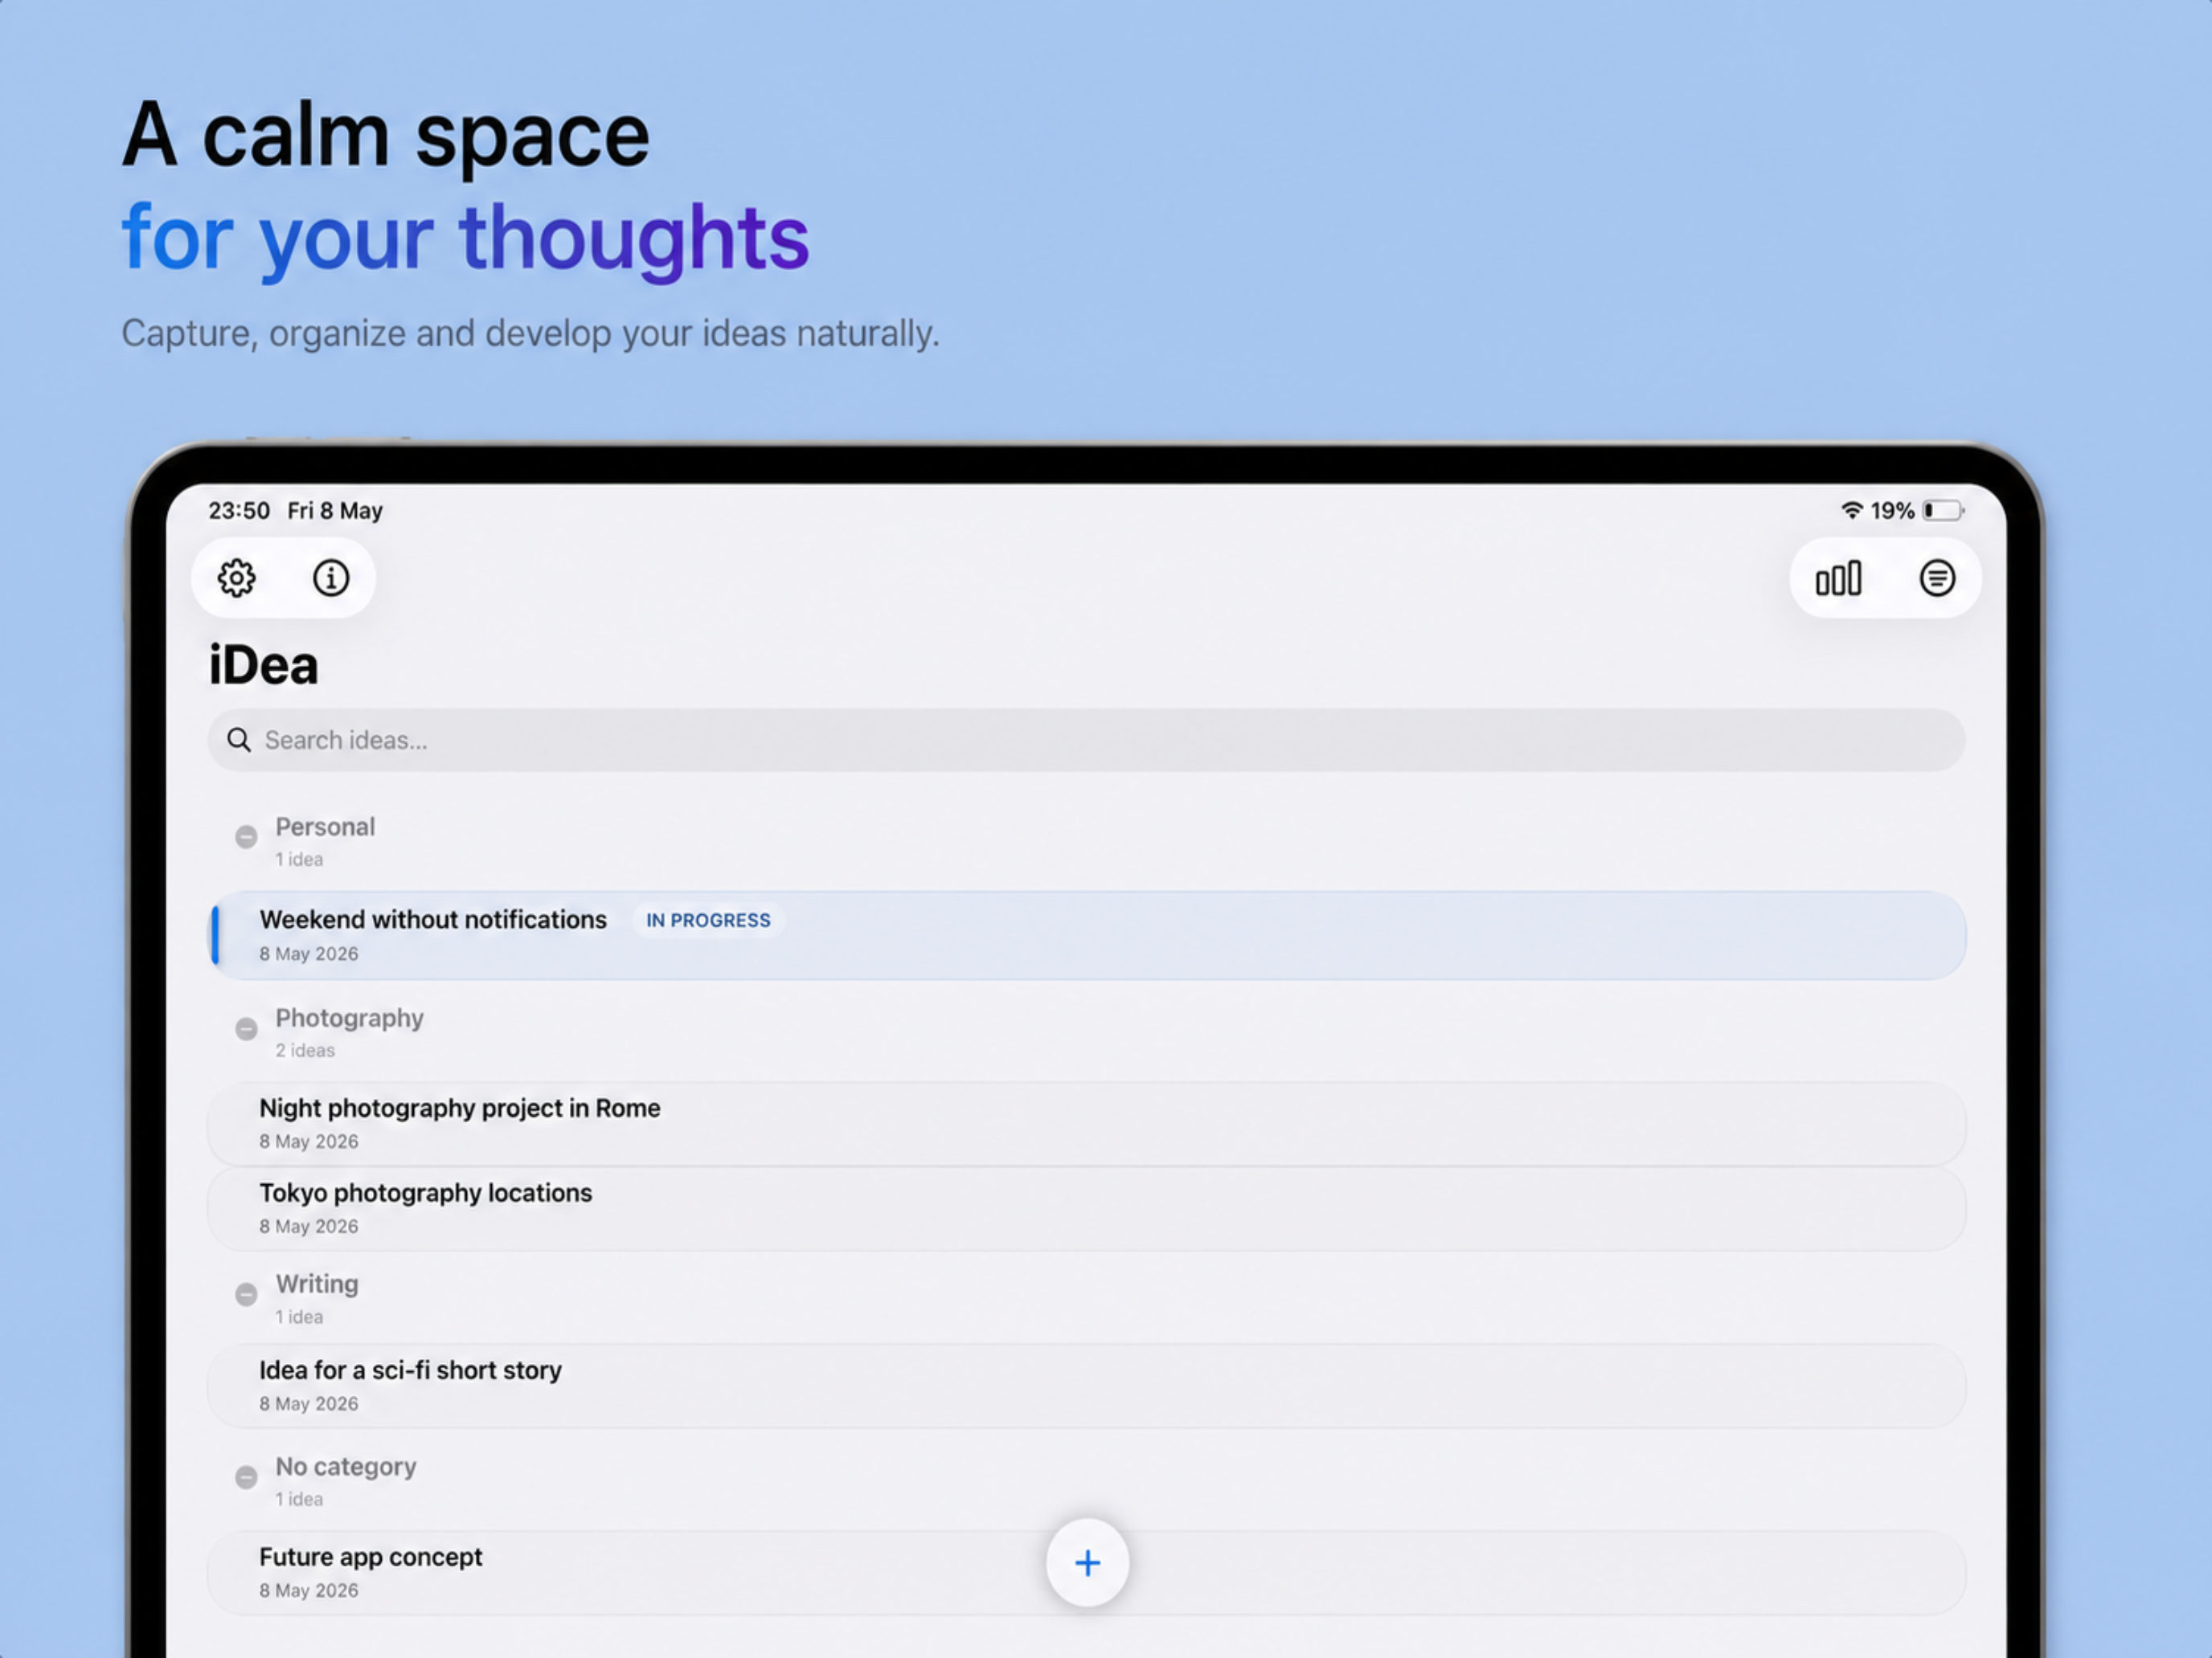Open the filter list icon
This screenshot has height=1658, width=2212.
pyautogui.click(x=1937, y=578)
